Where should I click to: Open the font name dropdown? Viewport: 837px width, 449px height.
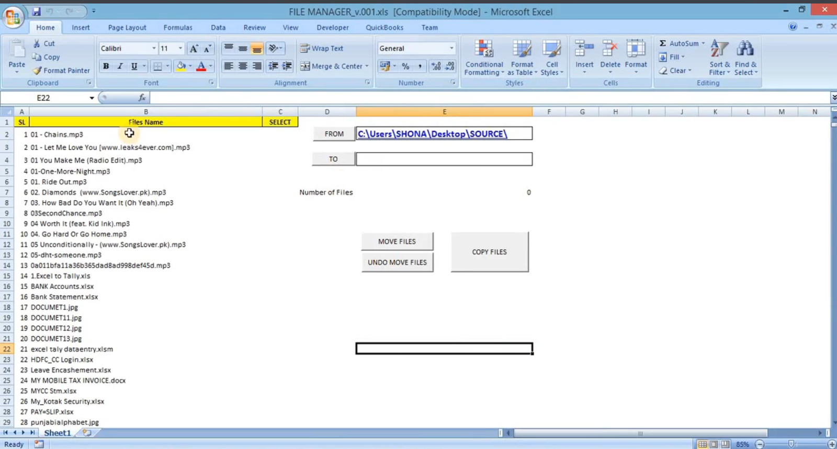coord(154,49)
